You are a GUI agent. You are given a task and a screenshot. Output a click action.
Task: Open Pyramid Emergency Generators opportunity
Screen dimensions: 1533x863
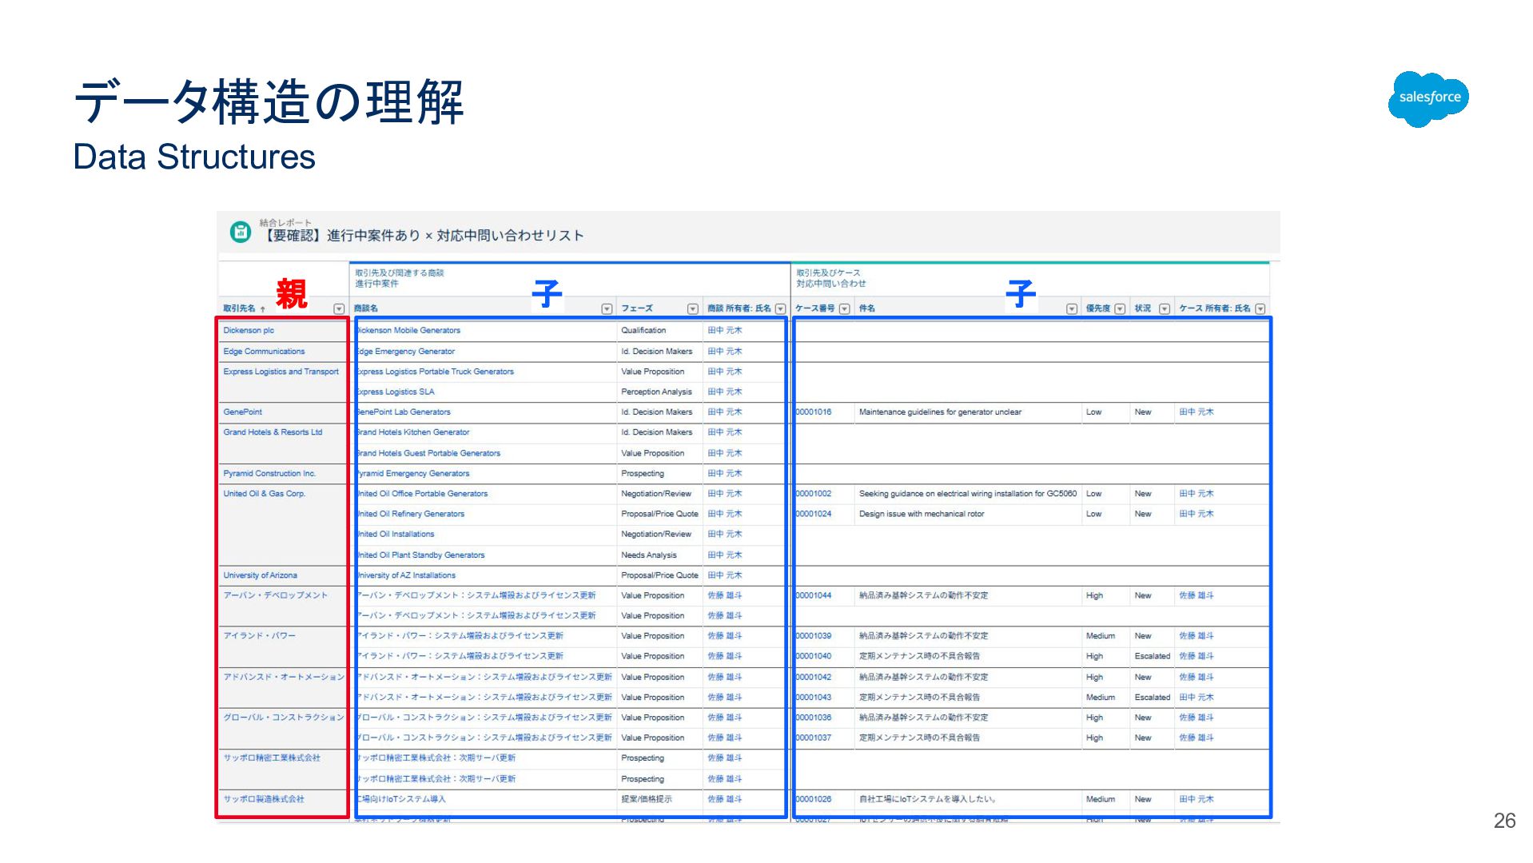coord(413,474)
